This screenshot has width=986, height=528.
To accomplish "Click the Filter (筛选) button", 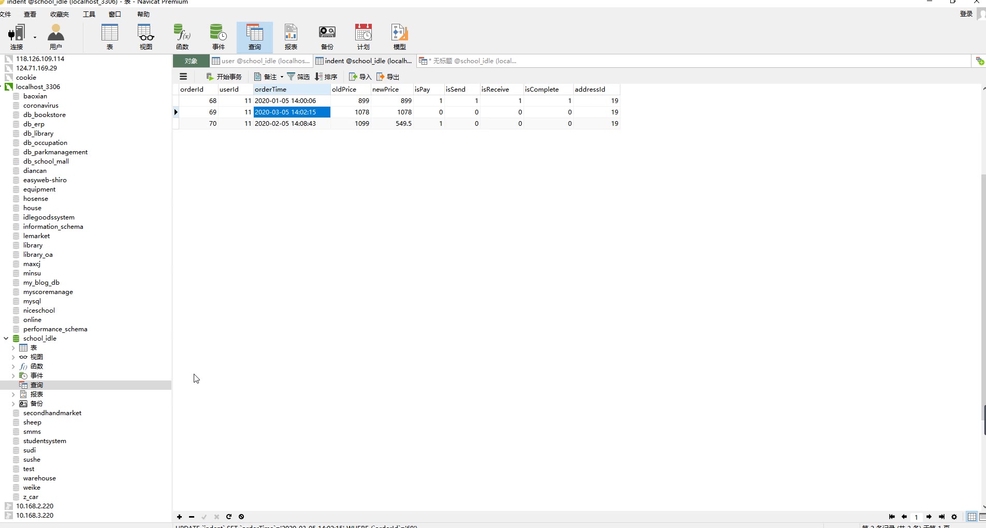I will [x=298, y=77].
